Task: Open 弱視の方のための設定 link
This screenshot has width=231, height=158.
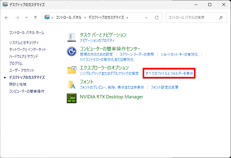Action: click(96, 54)
